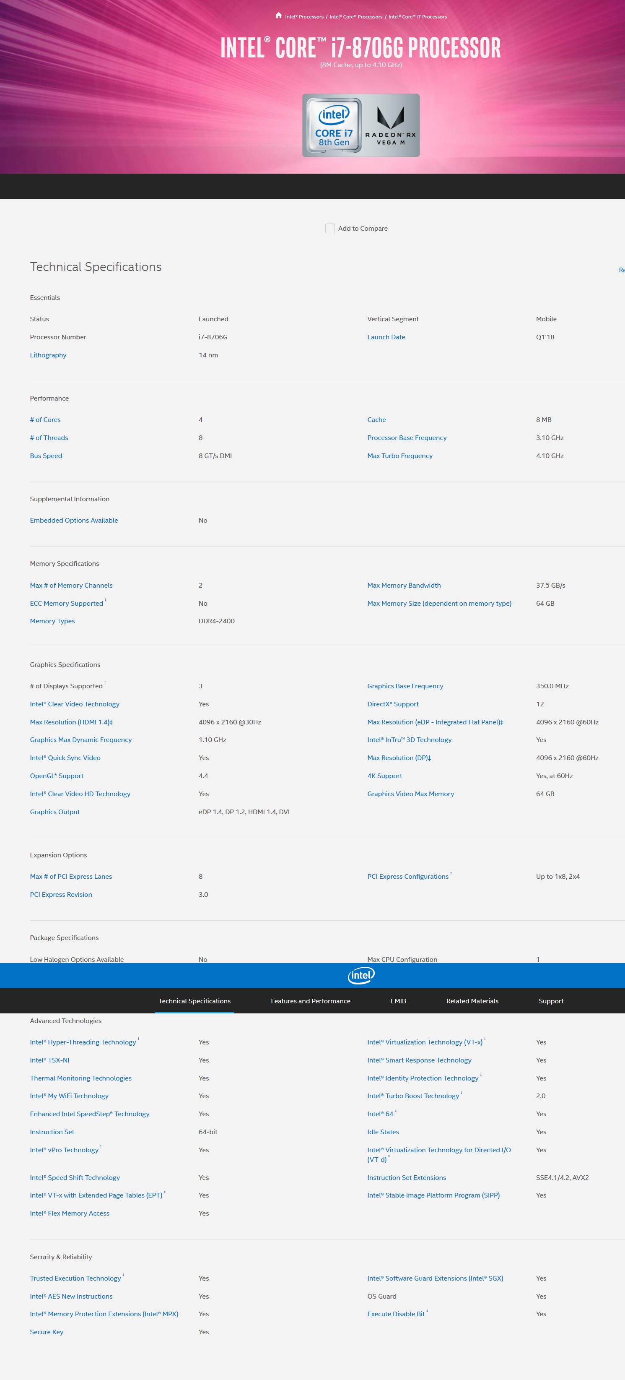Open Intel Turbo Boost Technology link
Viewport: 625px width, 1380px height.
click(x=413, y=1096)
